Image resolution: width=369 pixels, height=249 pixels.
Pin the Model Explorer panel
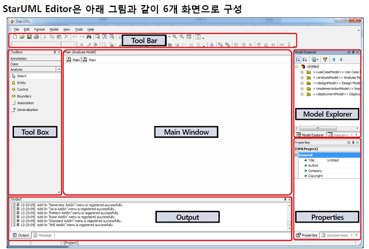[x=353, y=52]
